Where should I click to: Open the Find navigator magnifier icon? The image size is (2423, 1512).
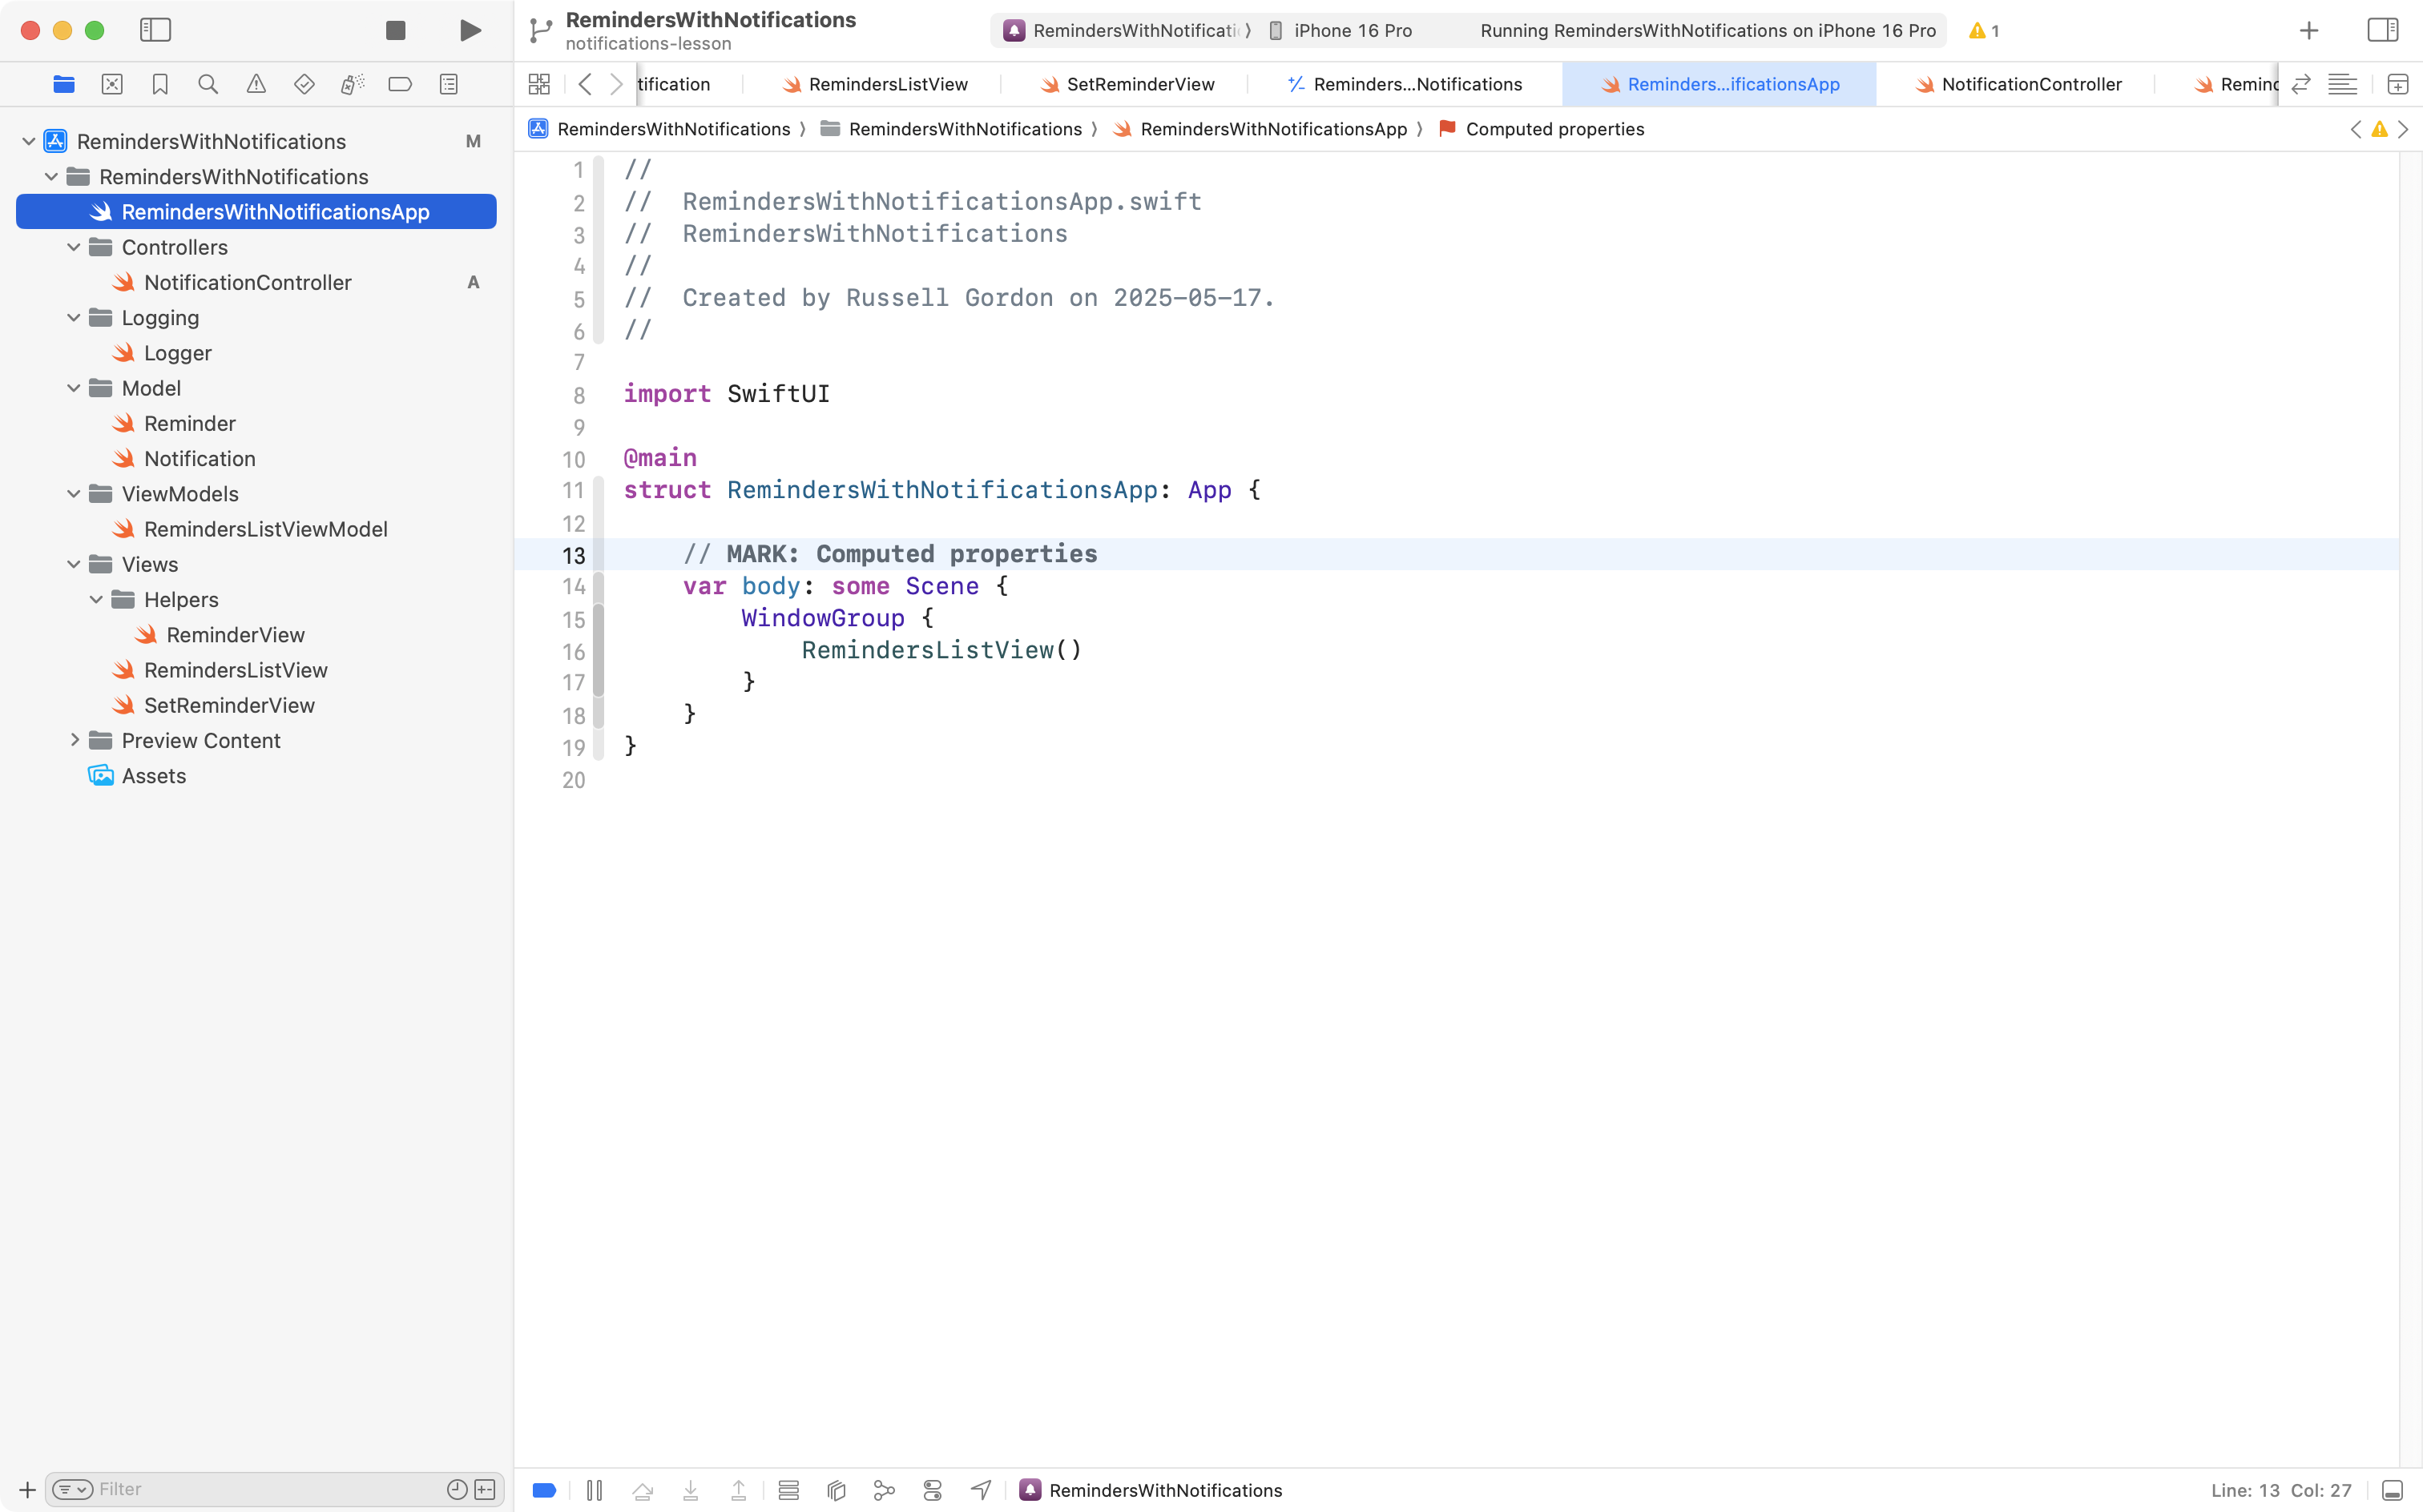(x=208, y=84)
